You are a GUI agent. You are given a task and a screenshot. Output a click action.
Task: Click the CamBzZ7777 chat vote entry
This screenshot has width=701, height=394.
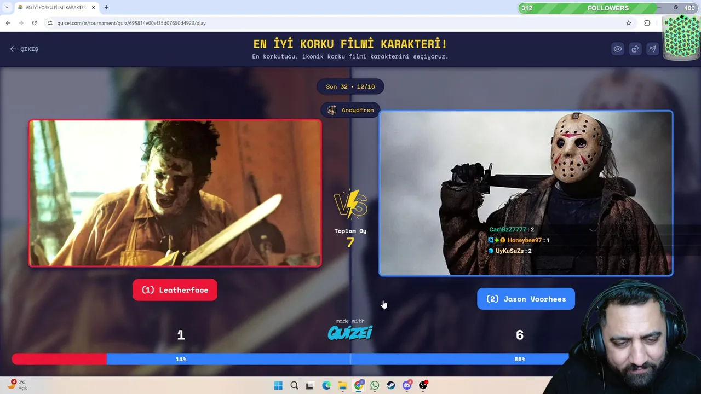pyautogui.click(x=512, y=230)
